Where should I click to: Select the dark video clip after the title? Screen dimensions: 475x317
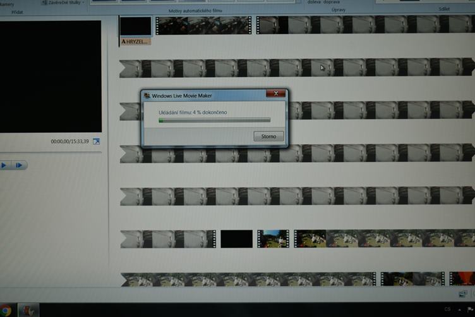[203, 25]
